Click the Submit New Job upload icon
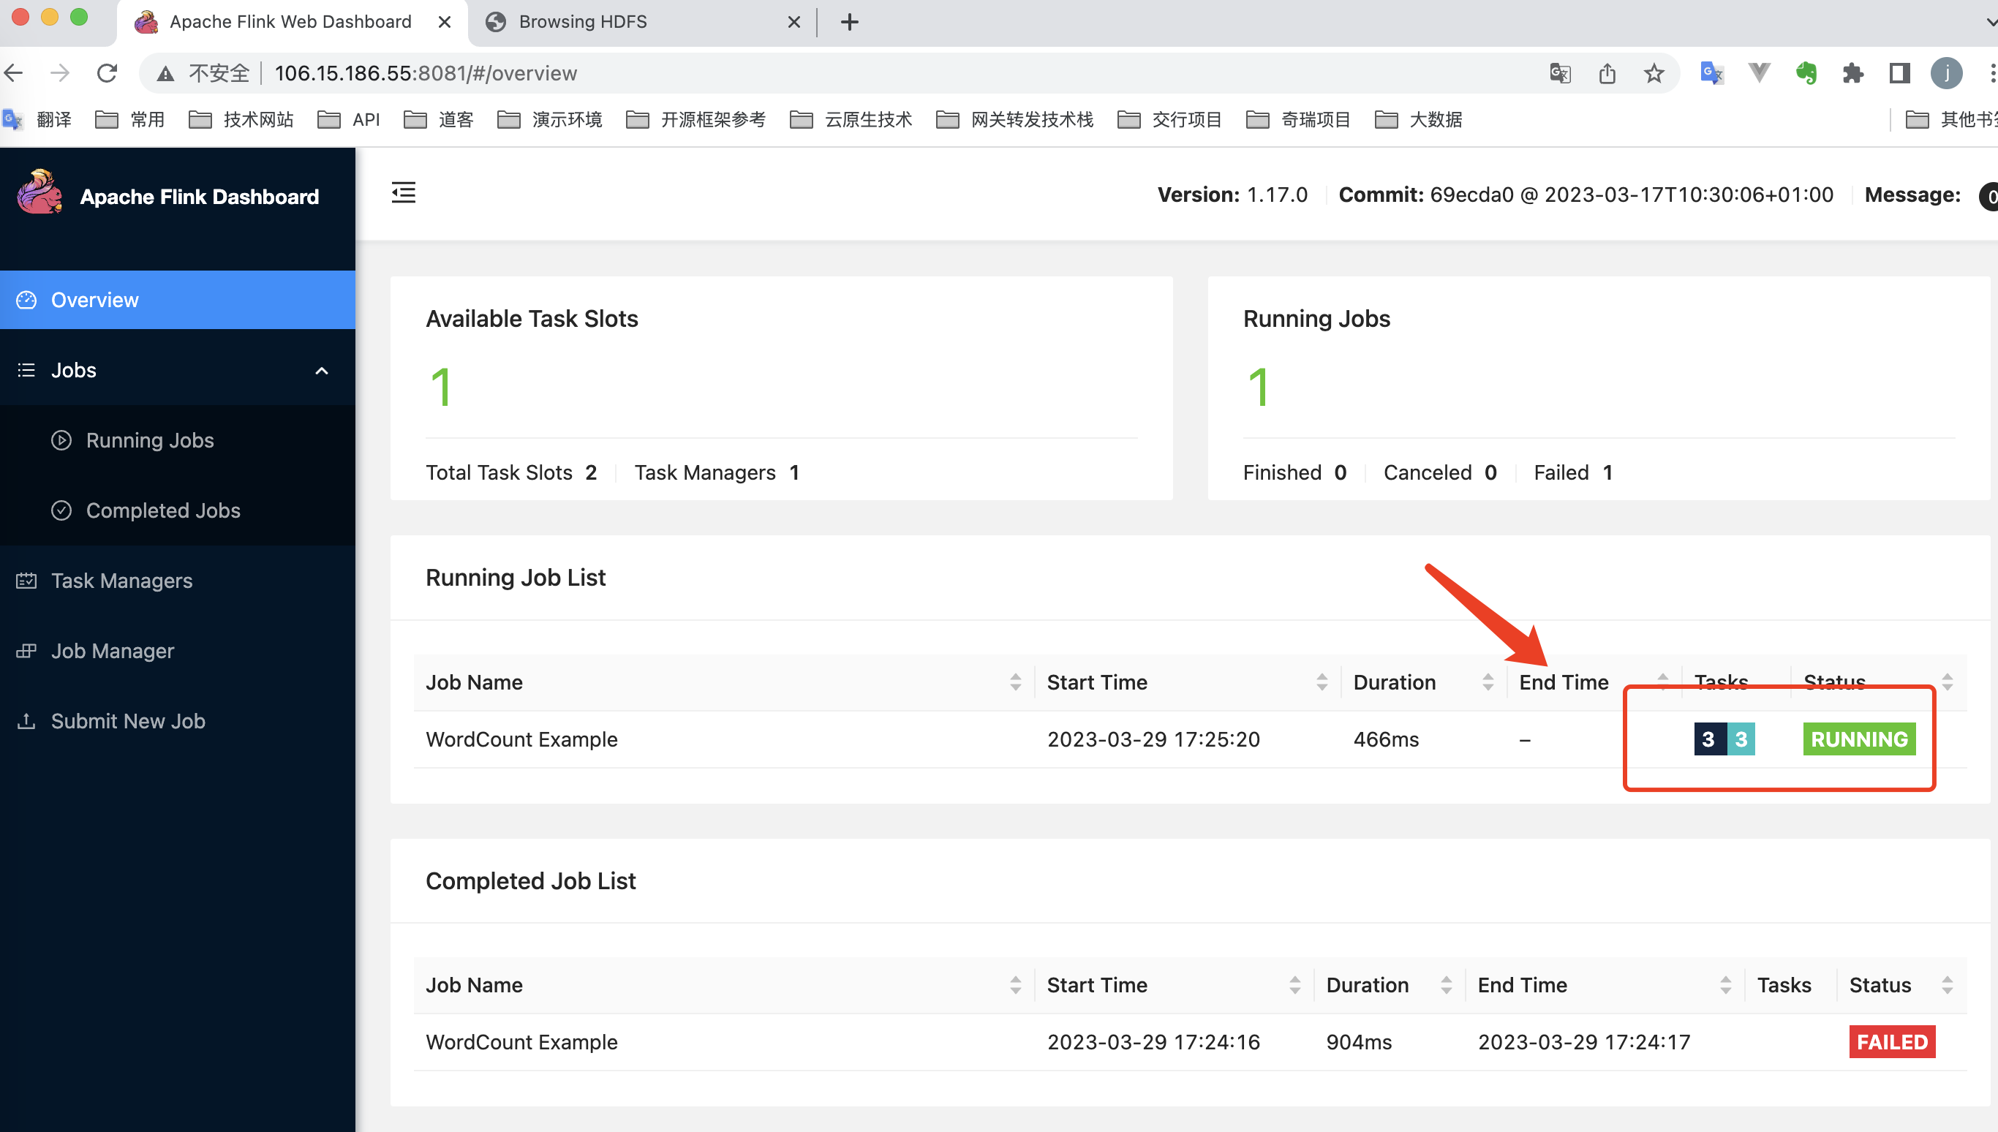 tap(26, 721)
